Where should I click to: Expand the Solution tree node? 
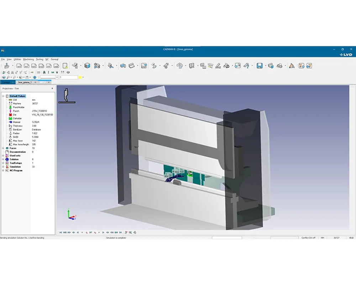click(x=3, y=159)
